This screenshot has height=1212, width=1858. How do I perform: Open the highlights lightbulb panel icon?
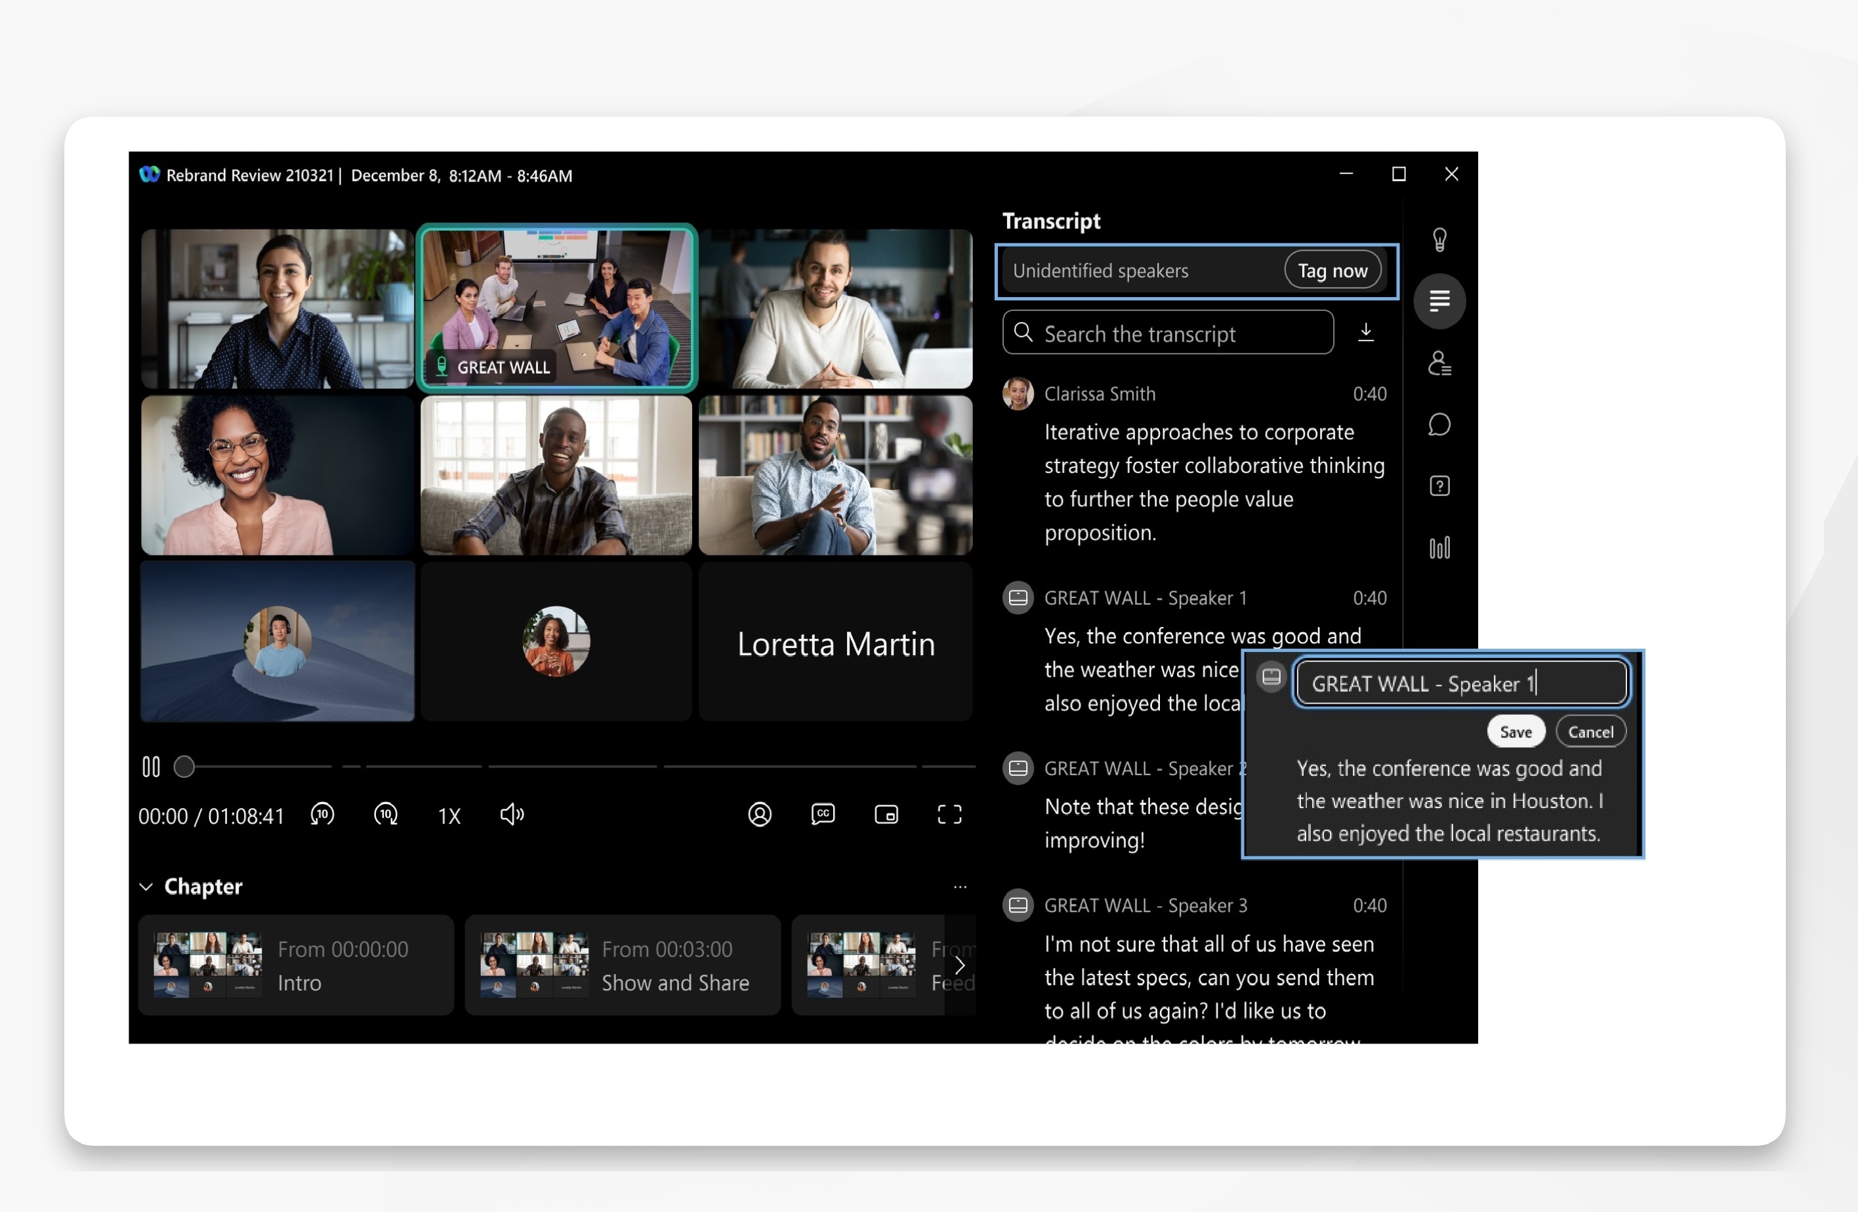[x=1439, y=239]
